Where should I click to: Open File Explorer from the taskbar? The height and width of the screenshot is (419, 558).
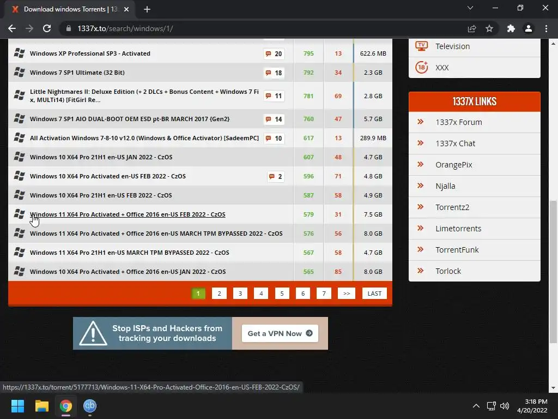tap(41, 406)
